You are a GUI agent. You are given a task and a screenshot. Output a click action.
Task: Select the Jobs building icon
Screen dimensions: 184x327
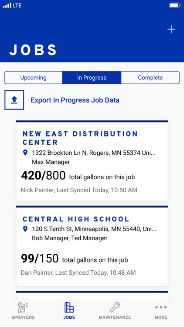coord(69,307)
